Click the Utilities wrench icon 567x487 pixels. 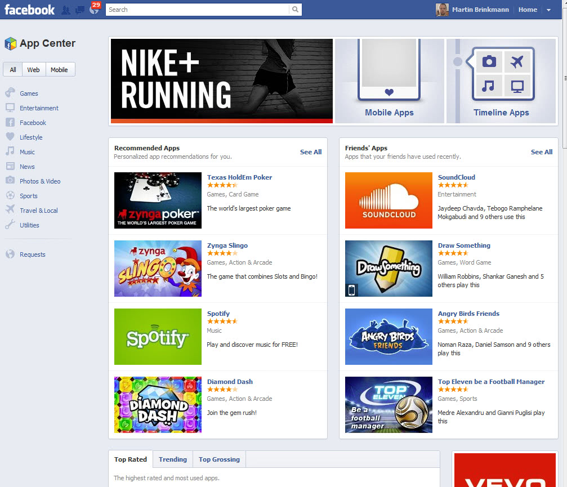coord(10,225)
